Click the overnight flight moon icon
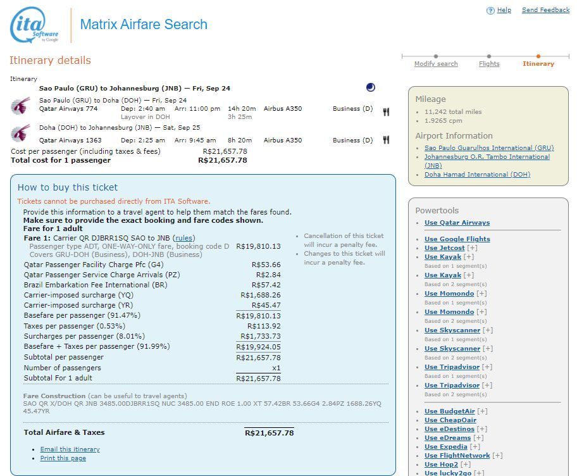Viewport: 577px width, 476px height. (x=371, y=87)
